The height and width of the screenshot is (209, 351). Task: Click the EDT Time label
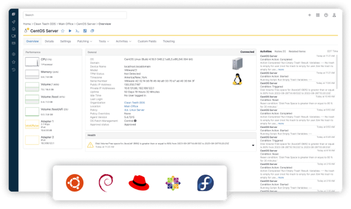coord(332,51)
